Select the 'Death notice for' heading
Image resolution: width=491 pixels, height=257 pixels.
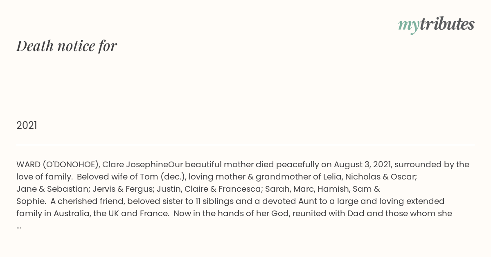point(67,46)
